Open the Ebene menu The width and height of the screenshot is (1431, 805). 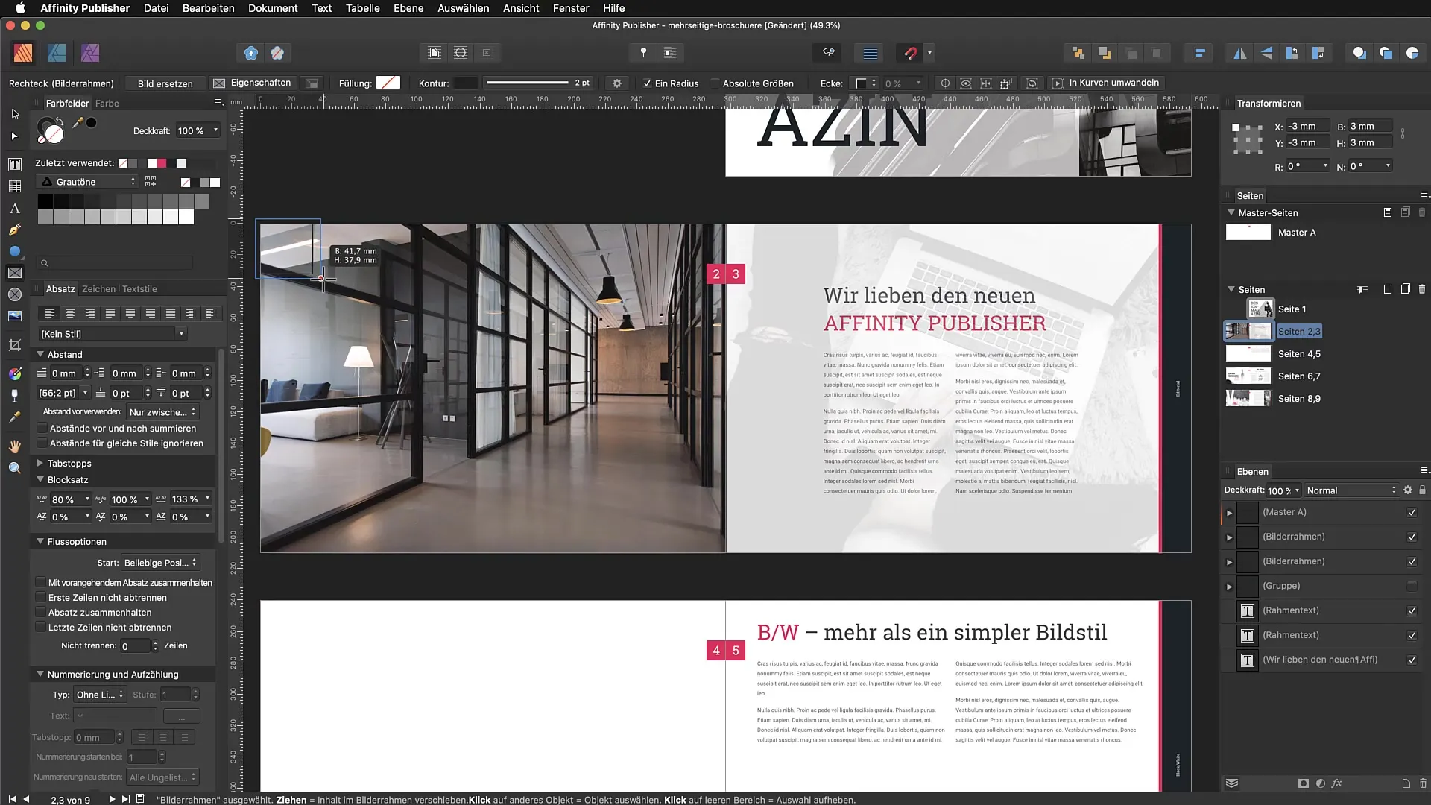(408, 8)
